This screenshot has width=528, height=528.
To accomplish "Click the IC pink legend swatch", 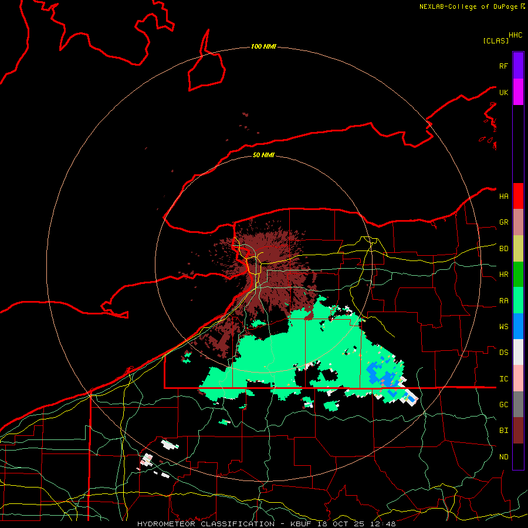I will click(518, 378).
